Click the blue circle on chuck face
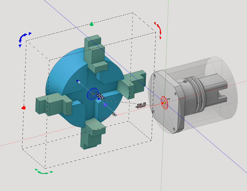247x191 pixels. (92, 94)
